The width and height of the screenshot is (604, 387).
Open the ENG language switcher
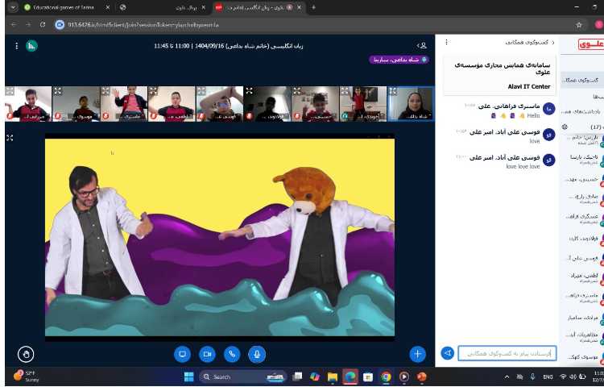548,377
